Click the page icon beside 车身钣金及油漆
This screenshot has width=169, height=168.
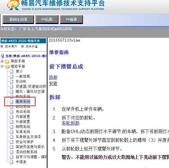tap(11, 137)
